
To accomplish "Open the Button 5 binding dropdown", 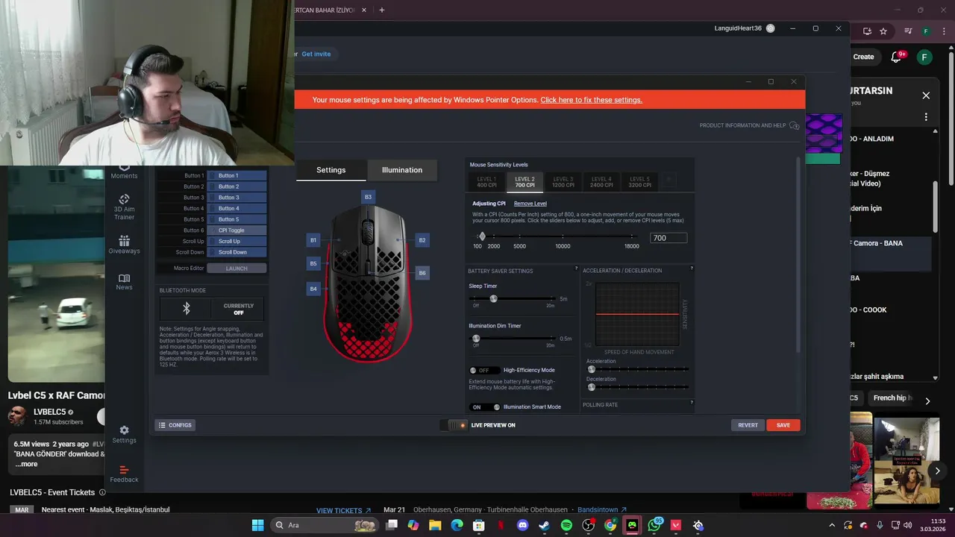I will coord(237,219).
